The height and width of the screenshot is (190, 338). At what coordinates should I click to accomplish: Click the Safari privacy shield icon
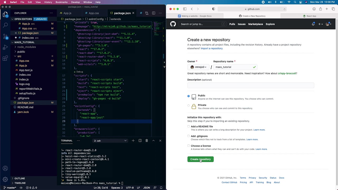214,9
